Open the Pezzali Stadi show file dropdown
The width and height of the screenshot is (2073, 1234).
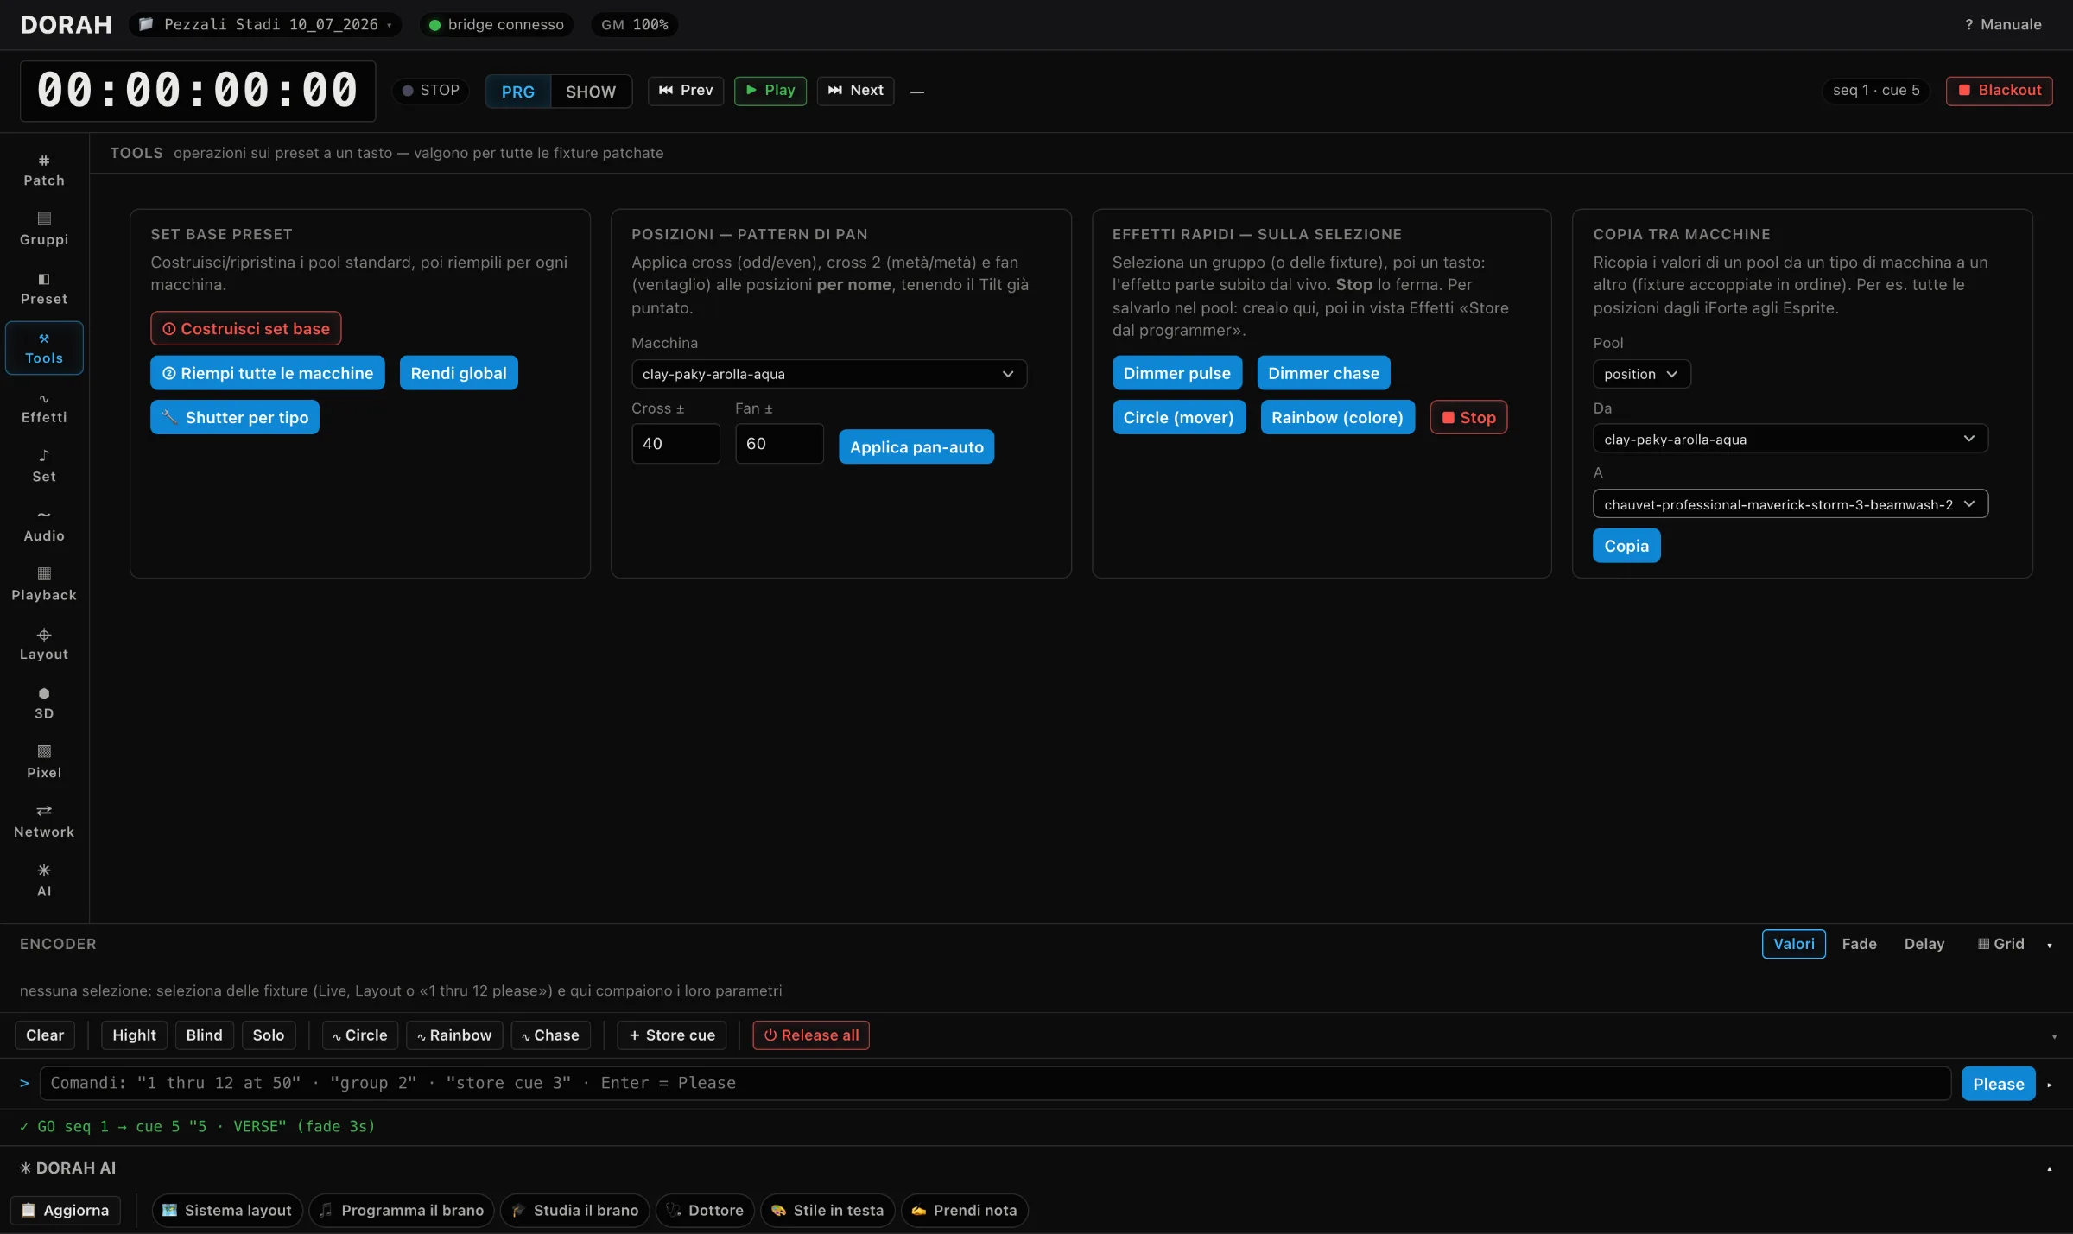(265, 25)
